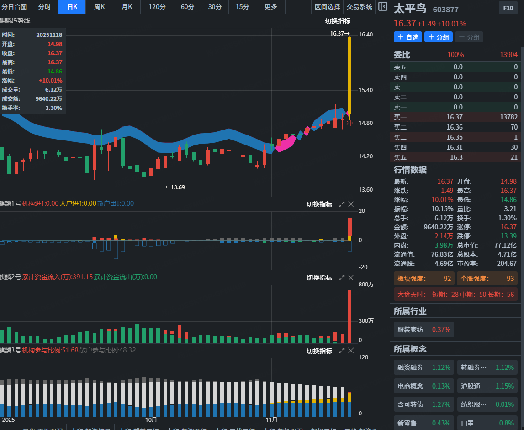This screenshot has height=430, width=524.
Task: Close the 麒麟1号 indicator panel
Action: tap(351, 204)
